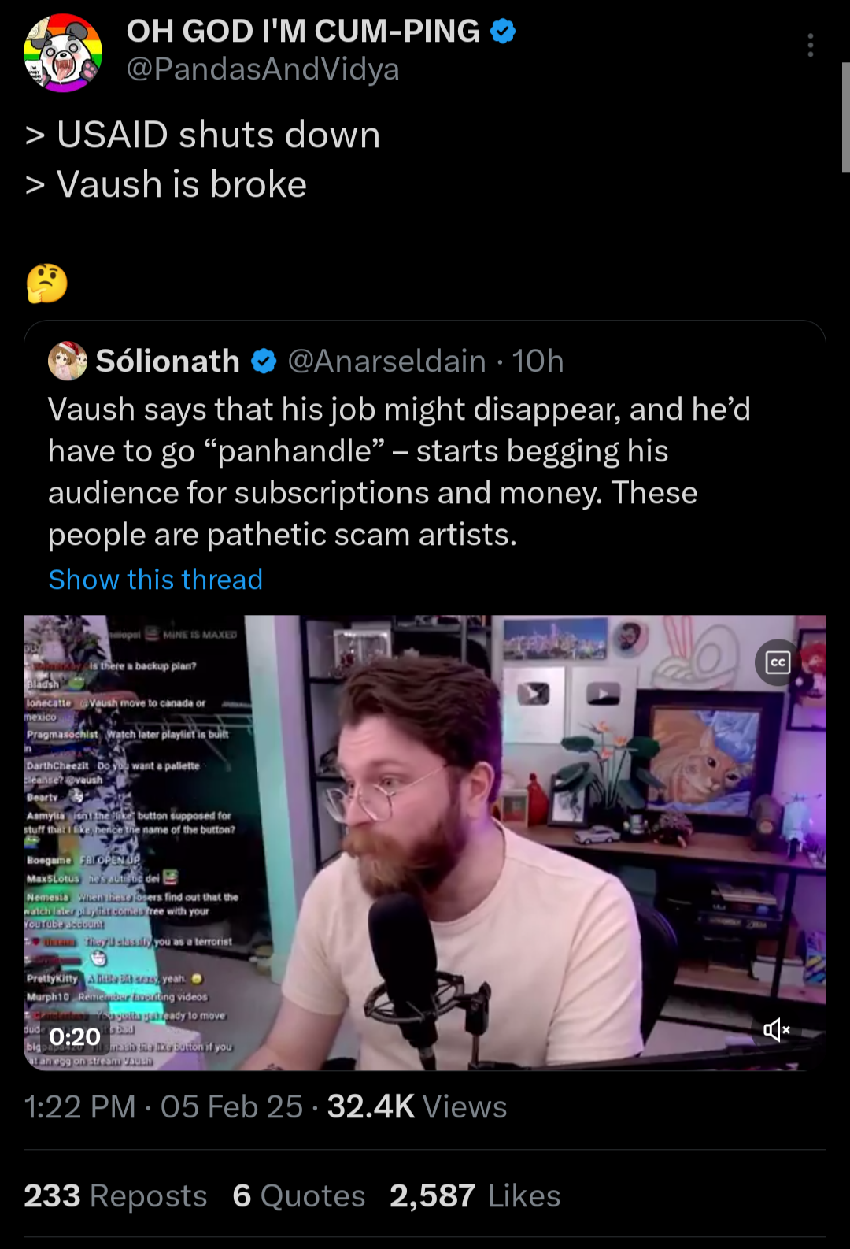Open the @PandasAndVidya handle
Viewport: 850px width, 1249px height.
pyautogui.click(x=263, y=69)
